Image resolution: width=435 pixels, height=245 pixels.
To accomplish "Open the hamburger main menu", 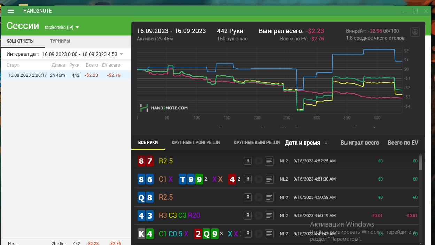I will (11, 11).
